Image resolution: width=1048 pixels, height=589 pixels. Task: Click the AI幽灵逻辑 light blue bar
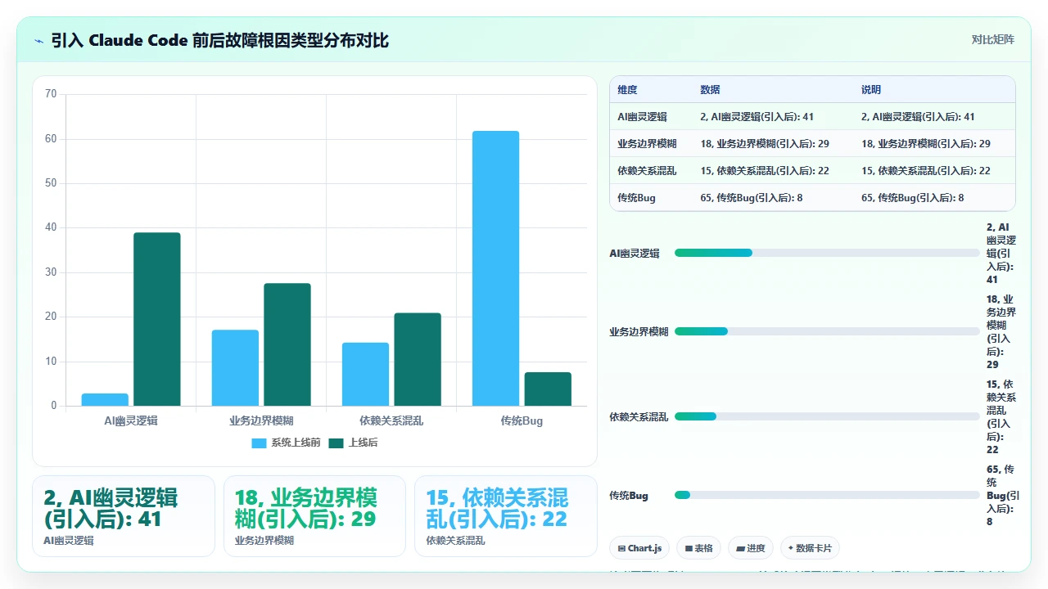(105, 399)
